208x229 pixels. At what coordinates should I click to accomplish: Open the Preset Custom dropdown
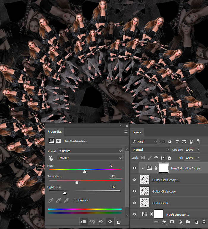(90, 151)
